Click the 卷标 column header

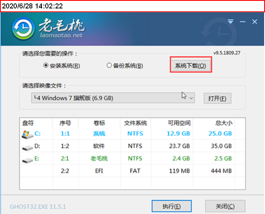[100, 123]
